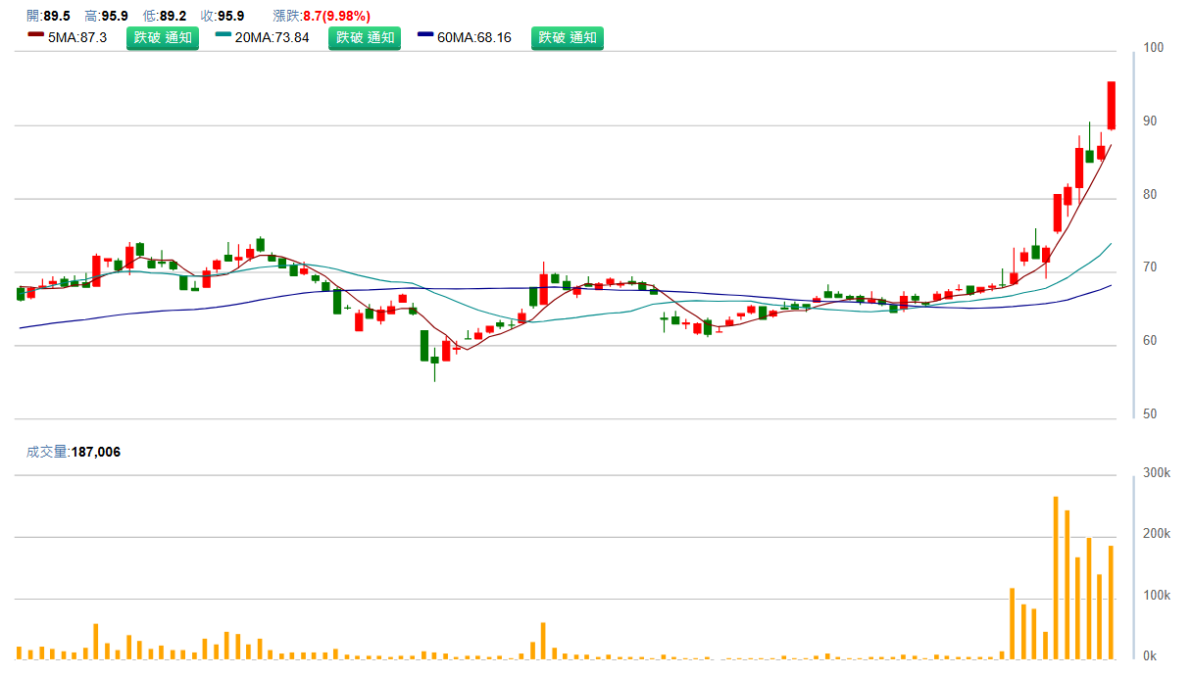This screenshot has height=677, width=1191.
Task: Select the 5MA:87.3 legend label
Action: [77, 38]
